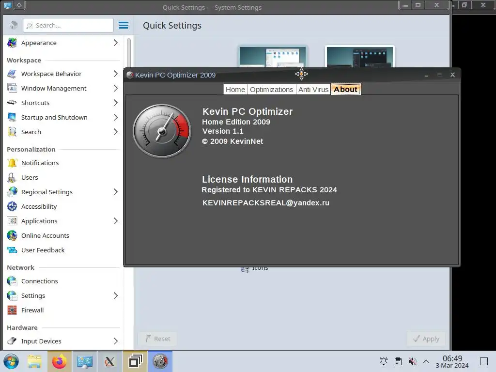Click the network Settings icon
Image resolution: width=496 pixels, height=372 pixels.
pyautogui.click(x=12, y=296)
